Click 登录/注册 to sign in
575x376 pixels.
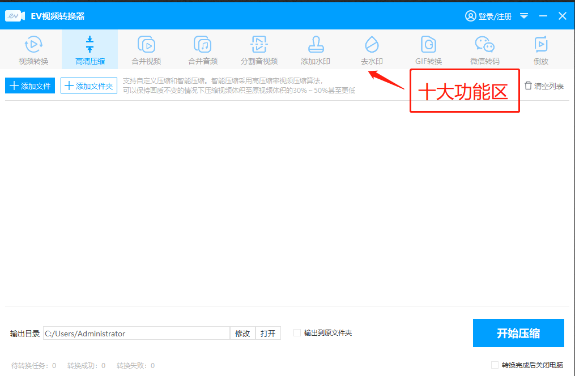488,16
